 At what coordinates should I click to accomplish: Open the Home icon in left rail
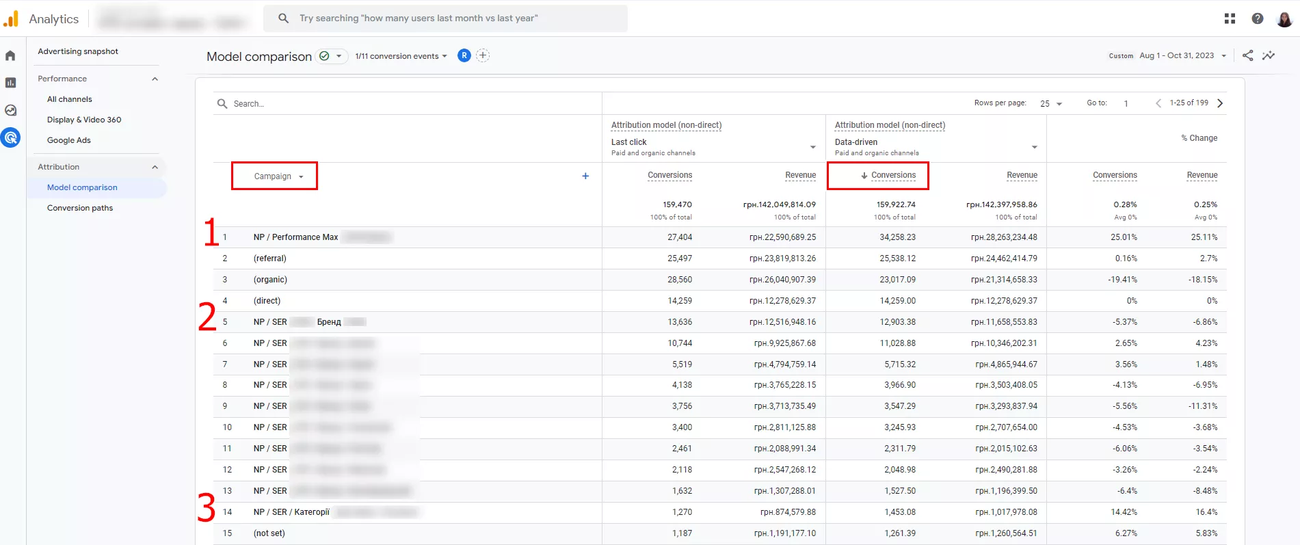[10, 55]
